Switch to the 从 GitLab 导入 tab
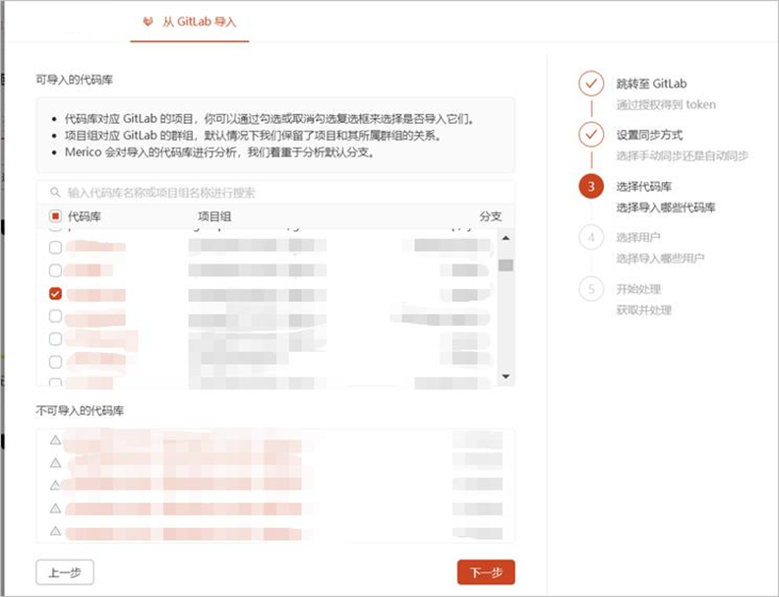This screenshot has width=779, height=597. tap(189, 22)
